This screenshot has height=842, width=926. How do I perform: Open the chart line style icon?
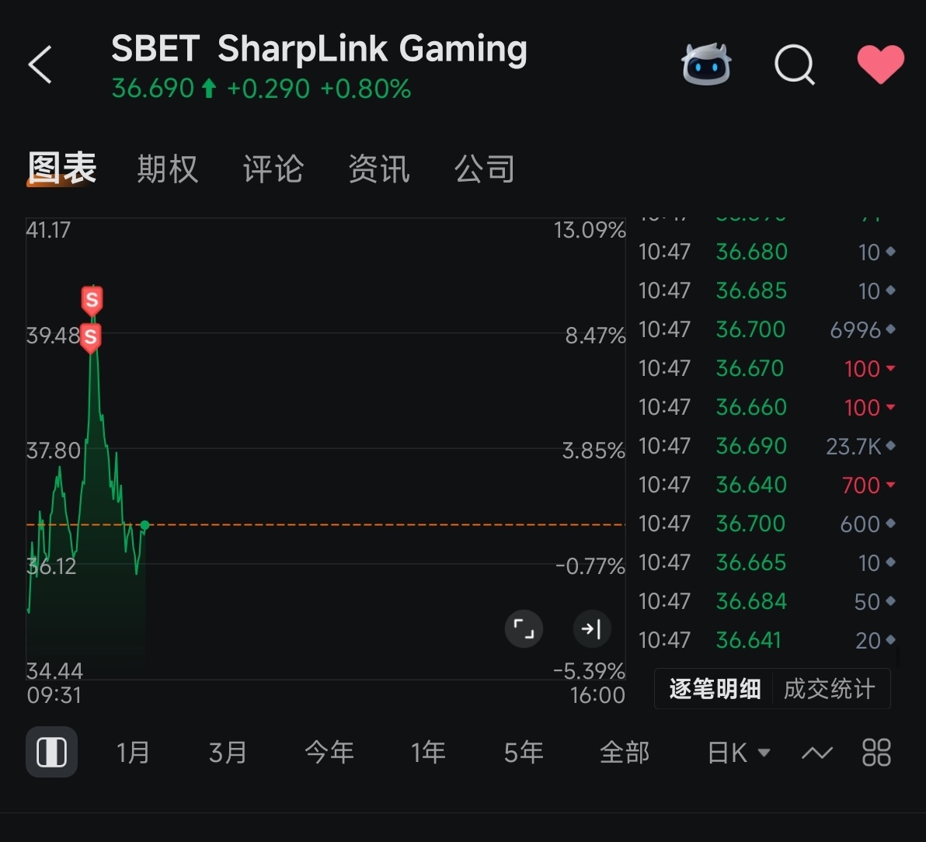coord(816,753)
